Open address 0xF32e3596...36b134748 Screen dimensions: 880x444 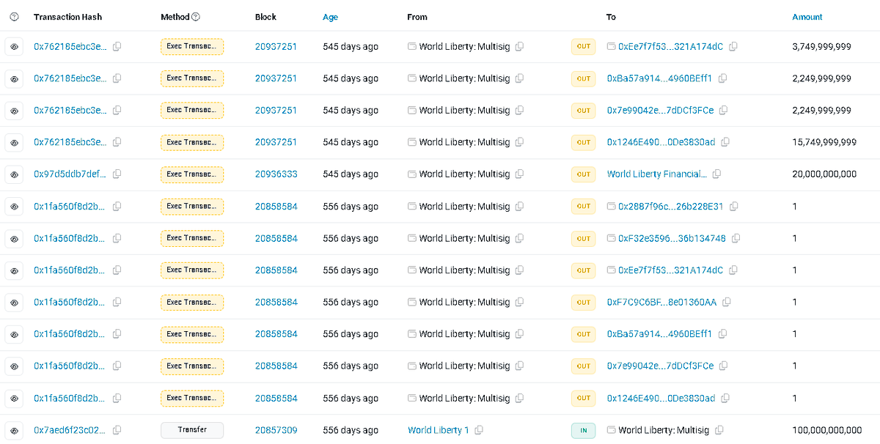coord(672,238)
